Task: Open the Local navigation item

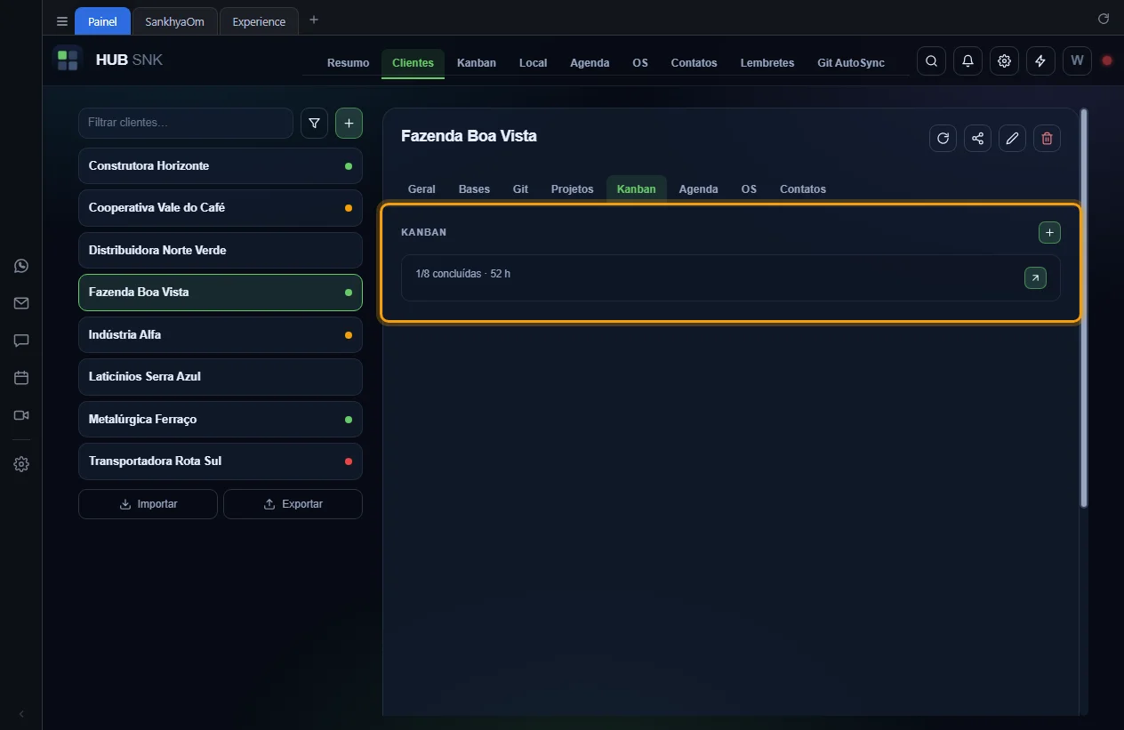Action: (533, 63)
